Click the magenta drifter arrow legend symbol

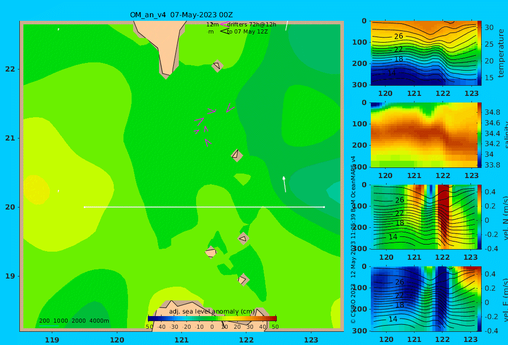[x=224, y=24]
